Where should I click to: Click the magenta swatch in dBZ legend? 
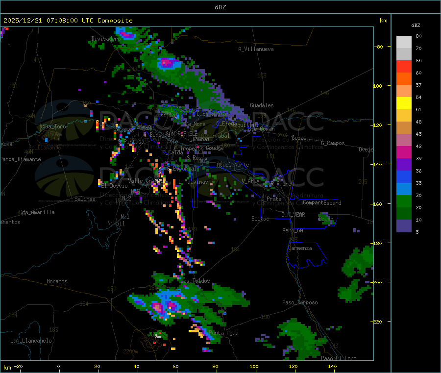[x=404, y=152]
